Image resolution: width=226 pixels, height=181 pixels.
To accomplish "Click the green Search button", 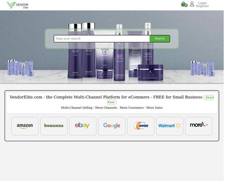I will [x=160, y=39].
